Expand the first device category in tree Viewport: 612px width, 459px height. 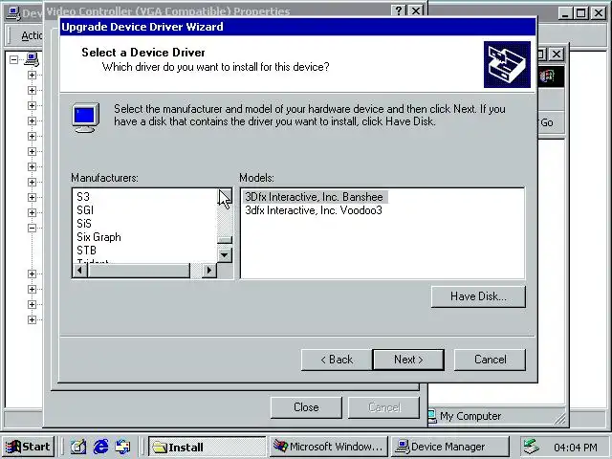point(32,75)
